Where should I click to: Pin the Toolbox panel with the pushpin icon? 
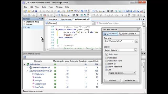[x=40, y=19]
